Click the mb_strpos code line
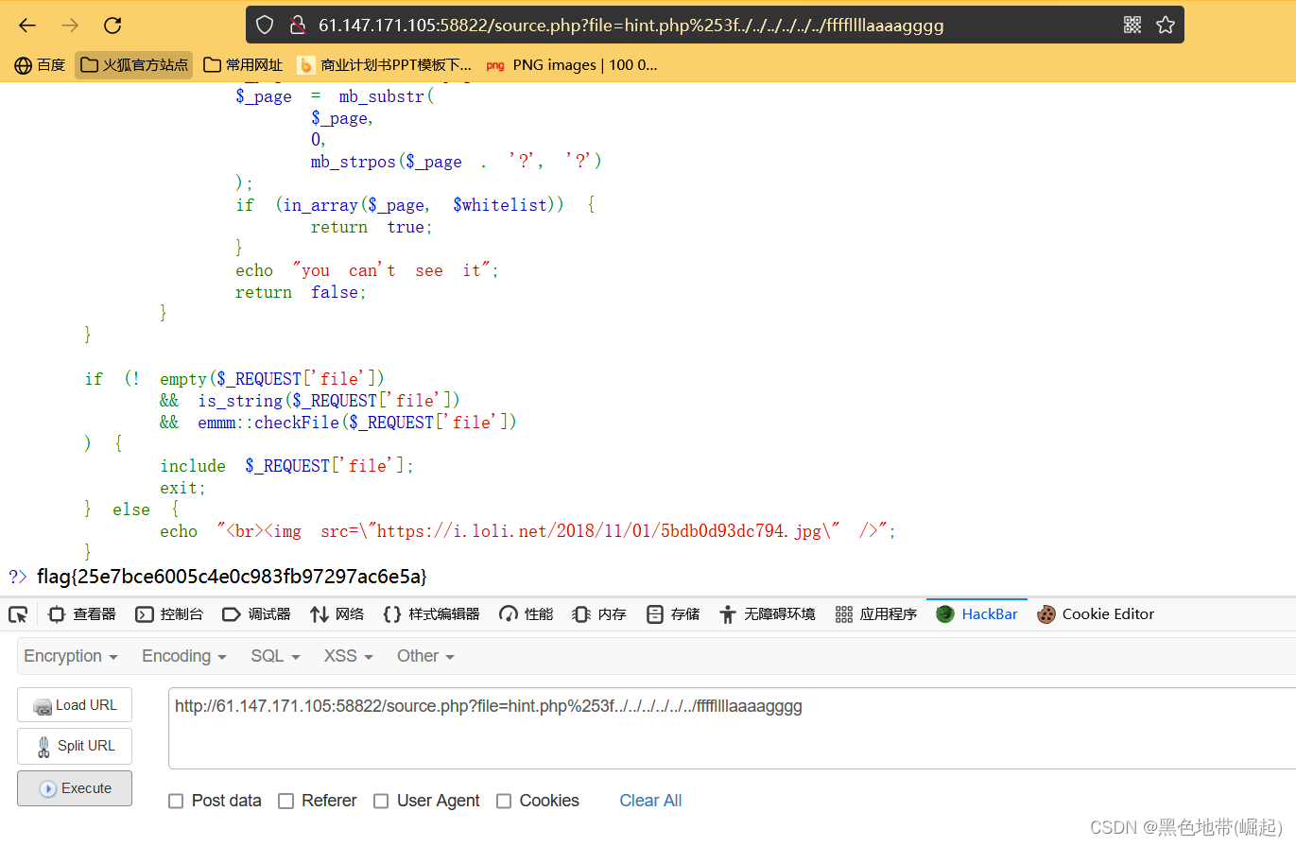The image size is (1296, 846). (457, 162)
